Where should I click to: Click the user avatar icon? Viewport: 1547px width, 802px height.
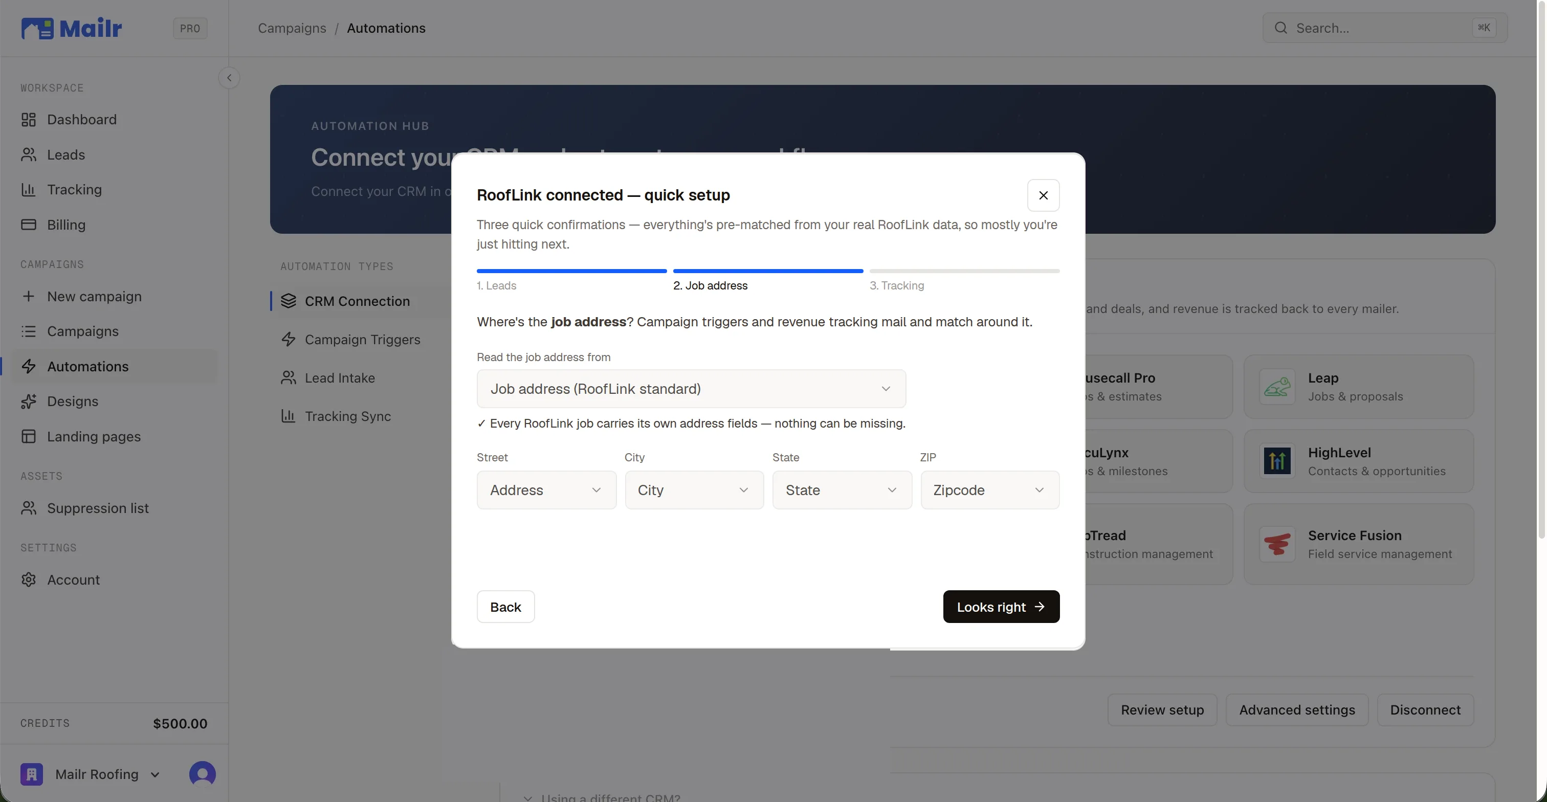click(203, 774)
